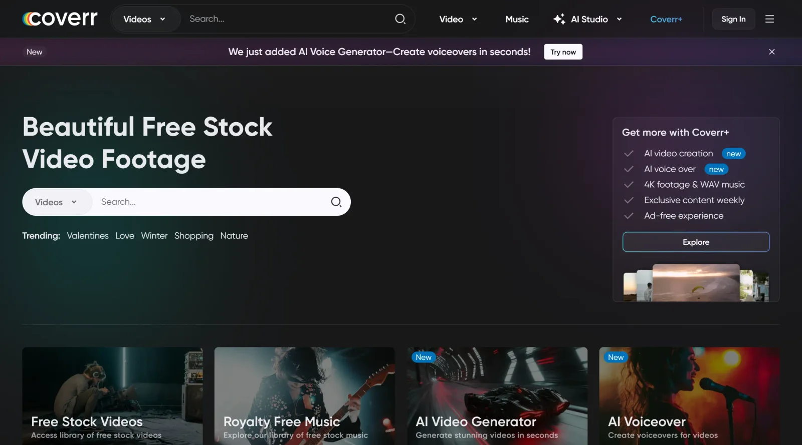
Task: Open the AI Voiceover card
Action: pos(689,396)
